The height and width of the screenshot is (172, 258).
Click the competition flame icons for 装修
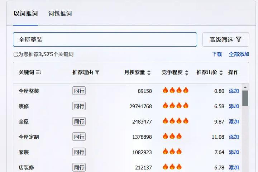click(x=176, y=105)
